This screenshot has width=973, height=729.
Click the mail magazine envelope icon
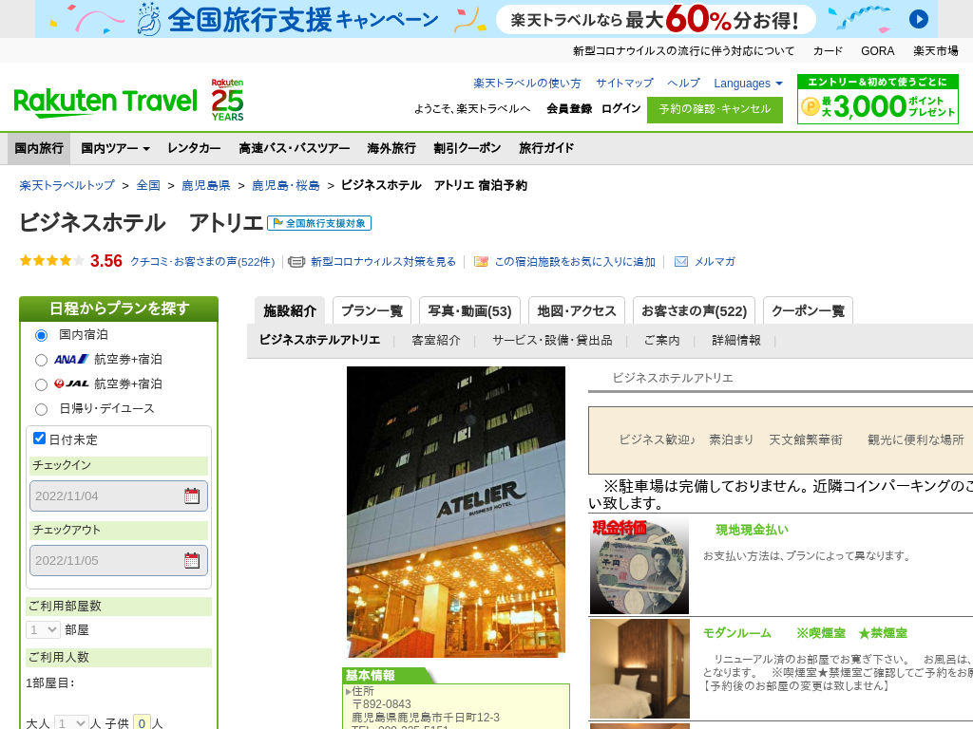(x=680, y=262)
